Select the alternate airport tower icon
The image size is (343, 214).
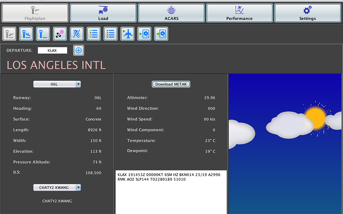coord(43,34)
